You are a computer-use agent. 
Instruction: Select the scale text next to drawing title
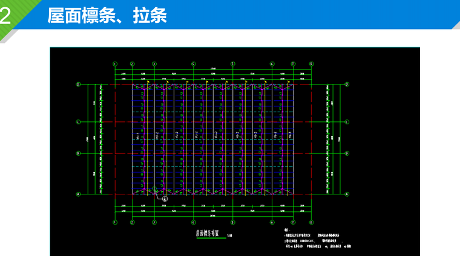pyautogui.click(x=229, y=235)
